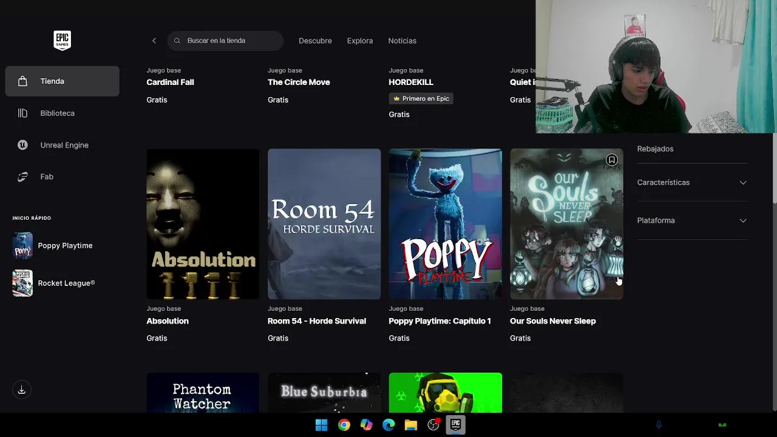Screen dimensions: 777x437
Task: Expand the Plataforma filter
Action: [x=692, y=220]
